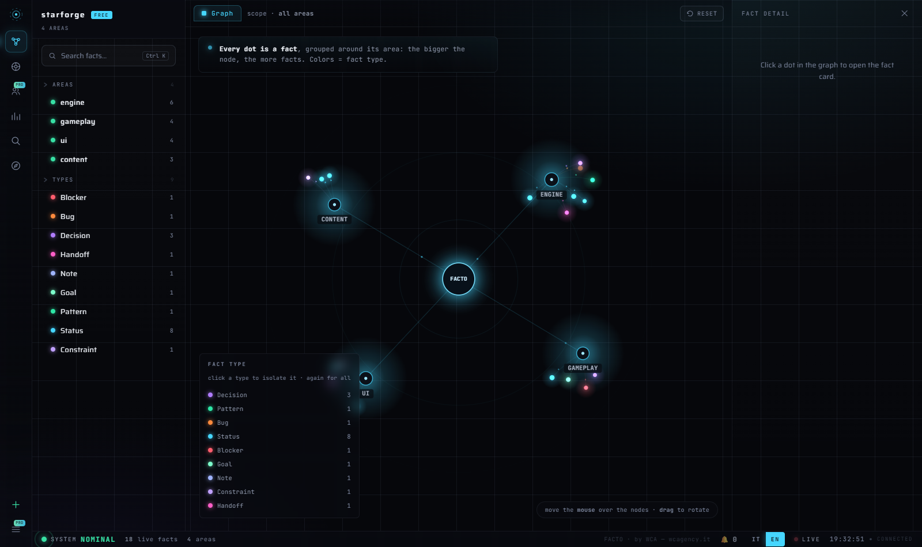Viewport: 922px width, 547px height.
Task: Click the FREE plan badge
Action: [101, 15]
